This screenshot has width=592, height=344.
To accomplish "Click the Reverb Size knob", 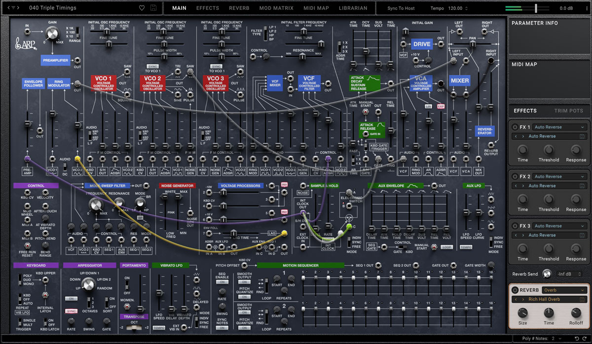I will (522, 312).
